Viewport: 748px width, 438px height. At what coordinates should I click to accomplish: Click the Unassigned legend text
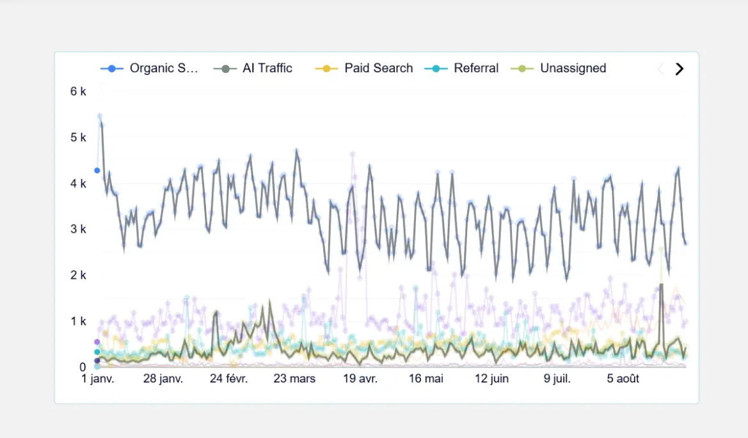573,68
